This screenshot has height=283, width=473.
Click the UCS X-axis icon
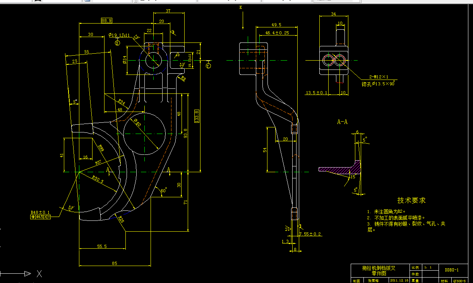click(22, 274)
